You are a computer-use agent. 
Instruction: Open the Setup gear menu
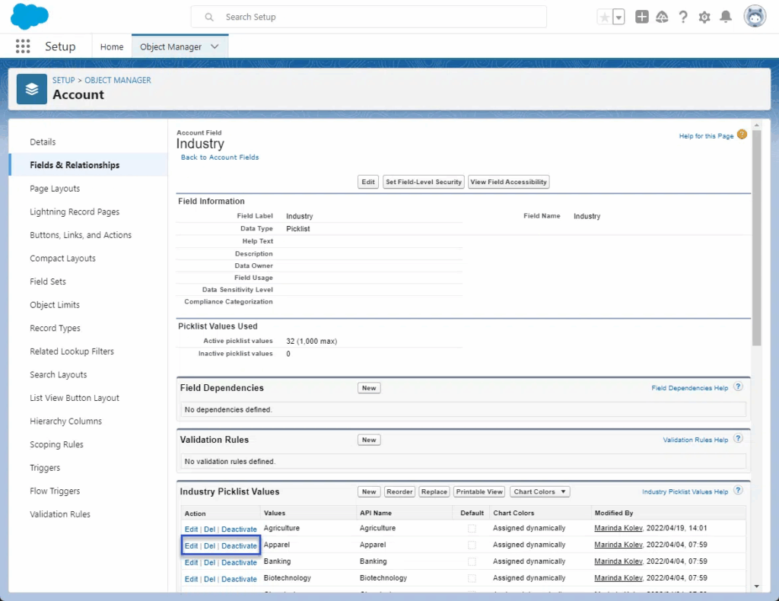704,17
